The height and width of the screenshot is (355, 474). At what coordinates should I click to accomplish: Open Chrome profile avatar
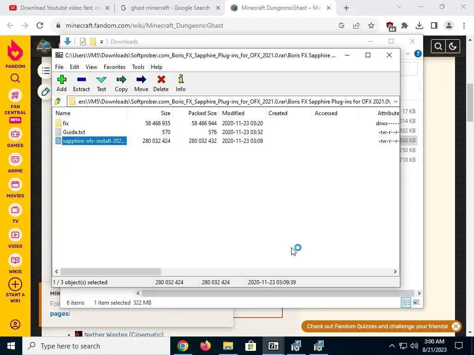pos(449,26)
